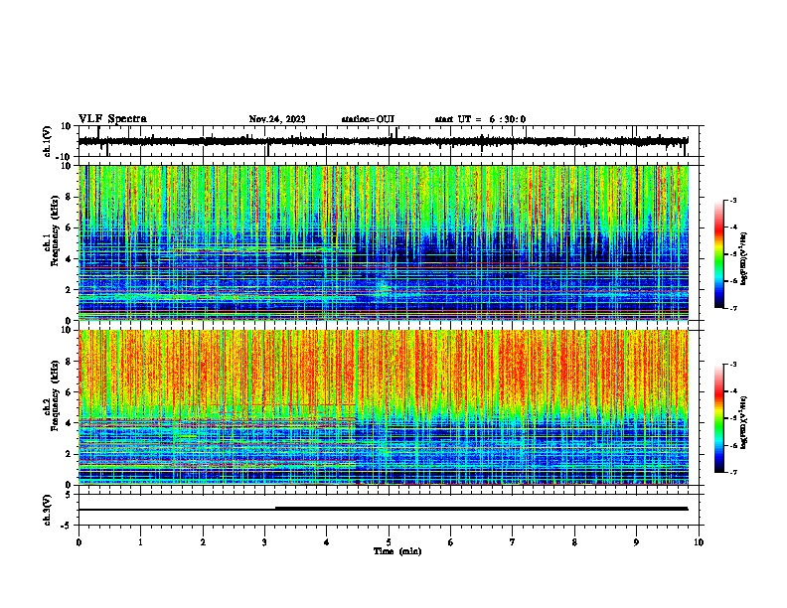Image resolution: width=787 pixels, height=608 pixels.
Task: Click time axis tick label "8"
Action: point(574,542)
